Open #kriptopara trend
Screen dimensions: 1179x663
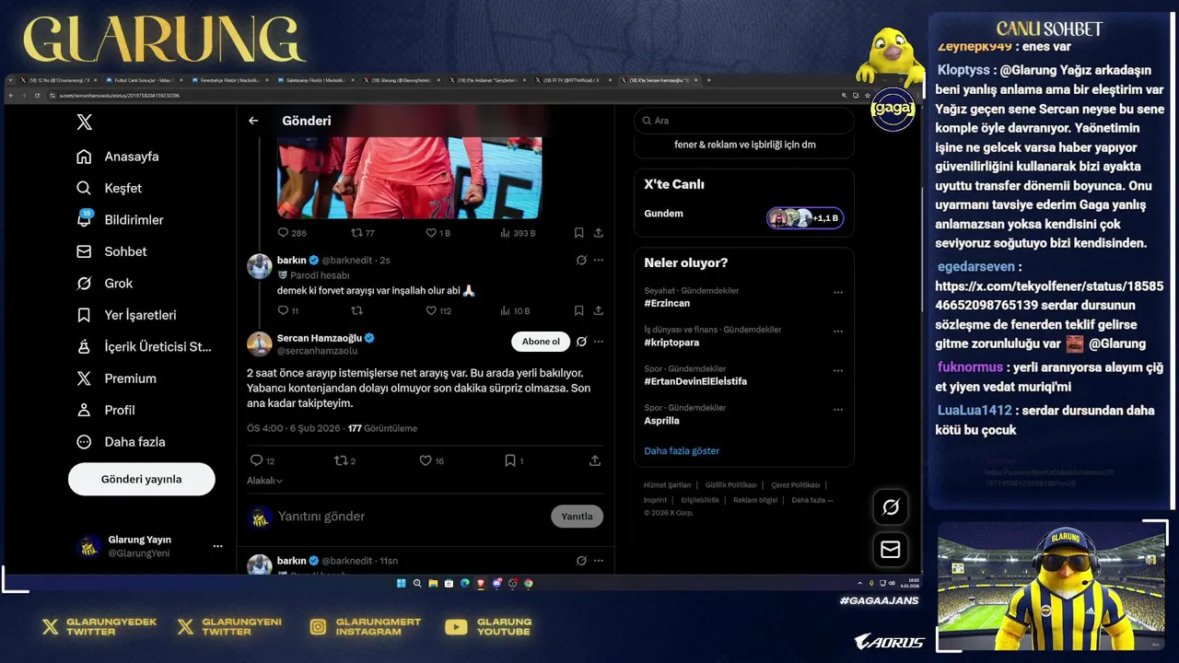click(x=671, y=343)
